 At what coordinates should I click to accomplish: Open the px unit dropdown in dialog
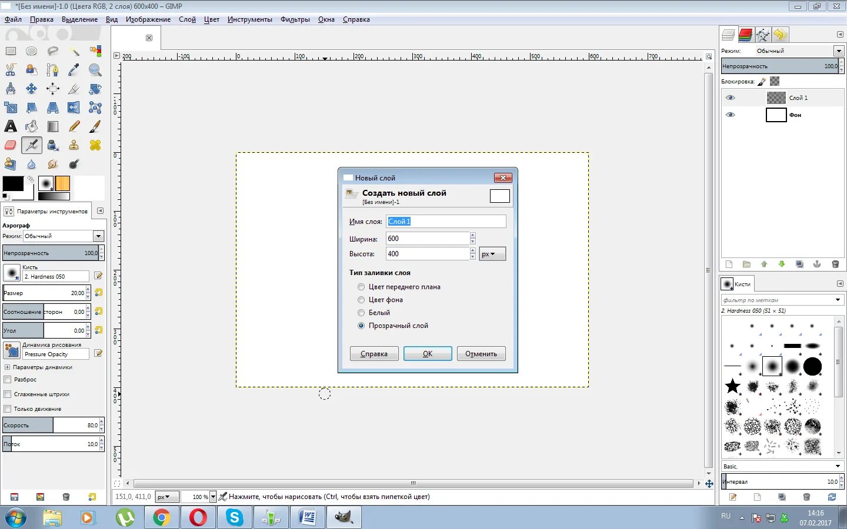[492, 254]
